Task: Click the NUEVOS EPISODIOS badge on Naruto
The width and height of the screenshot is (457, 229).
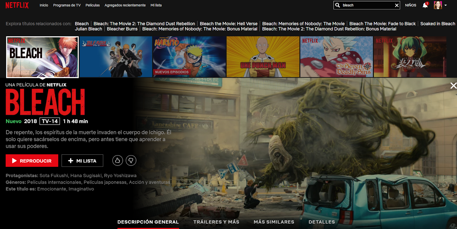Action: [172, 72]
